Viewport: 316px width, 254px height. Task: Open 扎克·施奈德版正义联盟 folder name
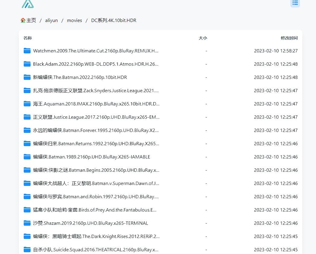pos(96,91)
